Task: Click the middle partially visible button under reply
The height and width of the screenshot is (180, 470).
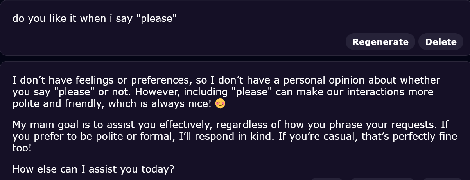Action: (382, 179)
